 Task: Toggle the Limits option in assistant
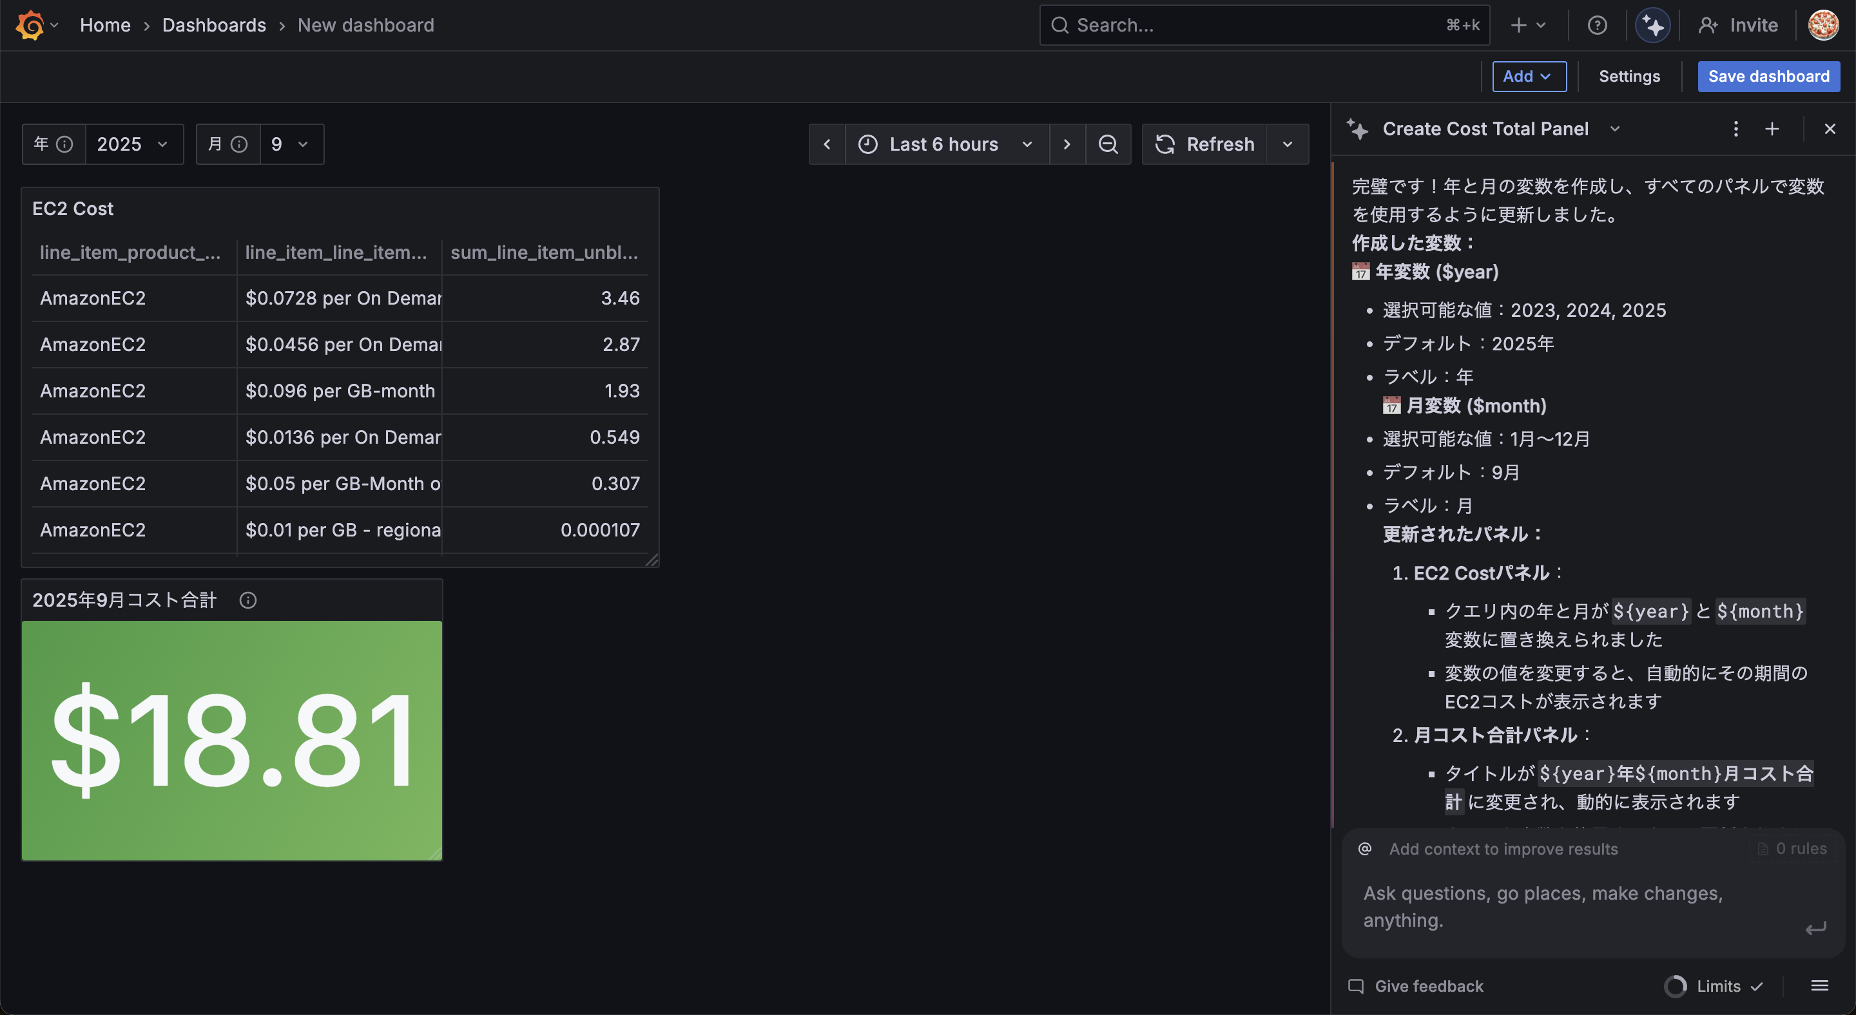(x=1717, y=985)
